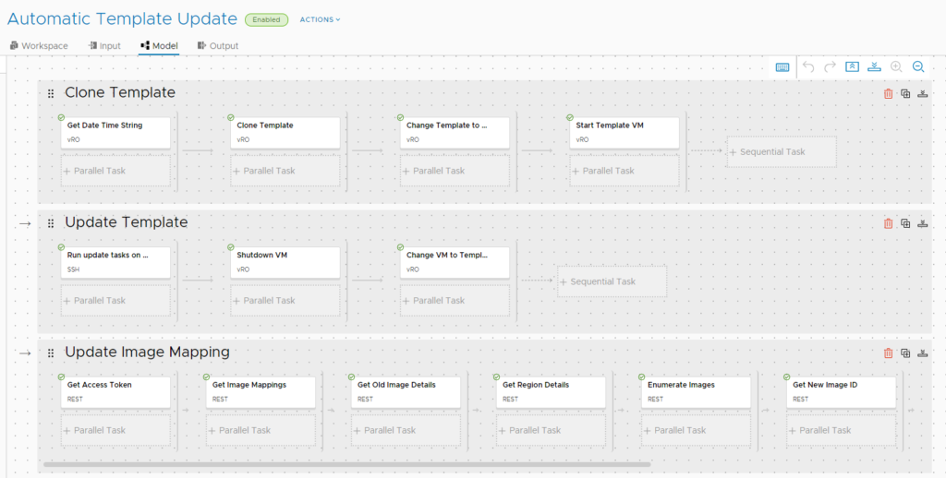Viewport: 946px width, 478px height.
Task: Click the Update Image Mapping drag handle
Action: click(x=51, y=353)
